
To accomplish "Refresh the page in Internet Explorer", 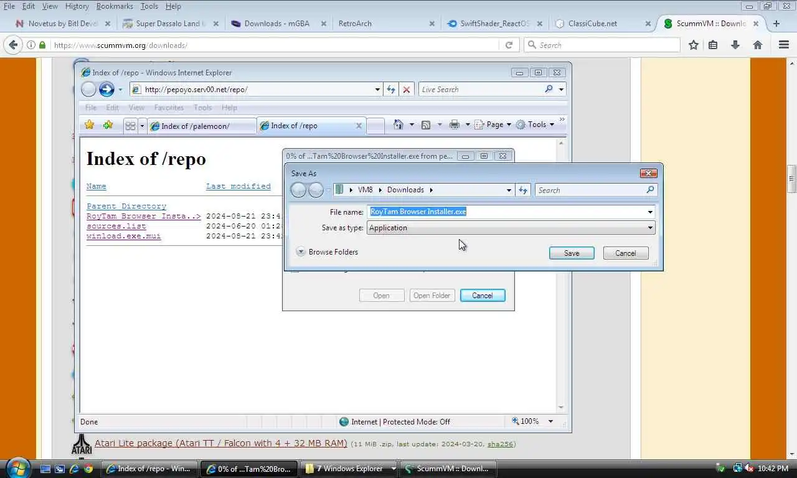I will pyautogui.click(x=391, y=90).
